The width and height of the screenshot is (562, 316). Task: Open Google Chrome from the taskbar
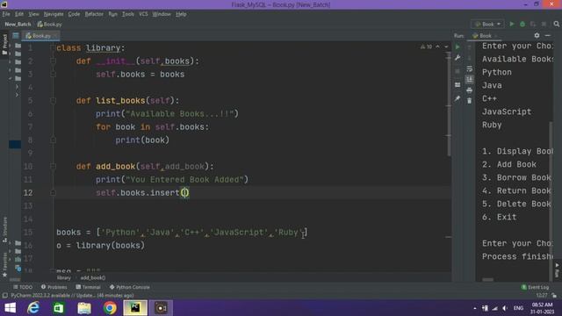point(110,308)
